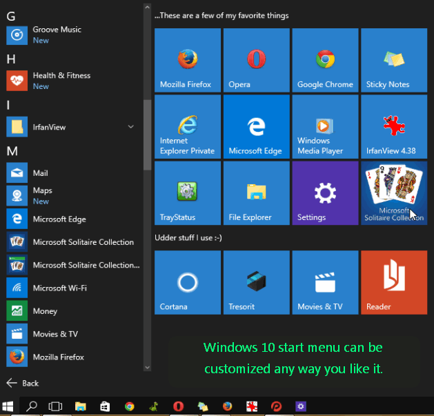Click the letter H section header
This screenshot has width=434, height=416.
click(11, 59)
